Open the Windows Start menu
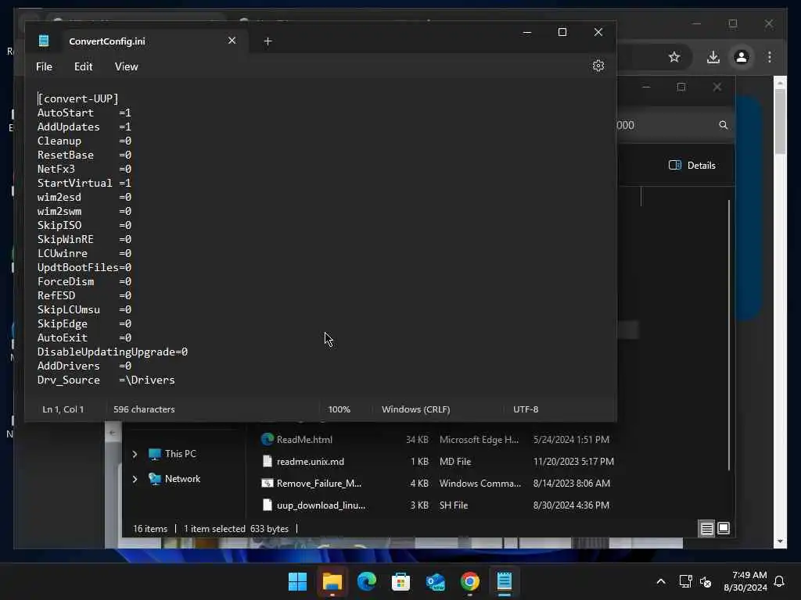Viewport: 801px width, 600px height. coord(297,581)
